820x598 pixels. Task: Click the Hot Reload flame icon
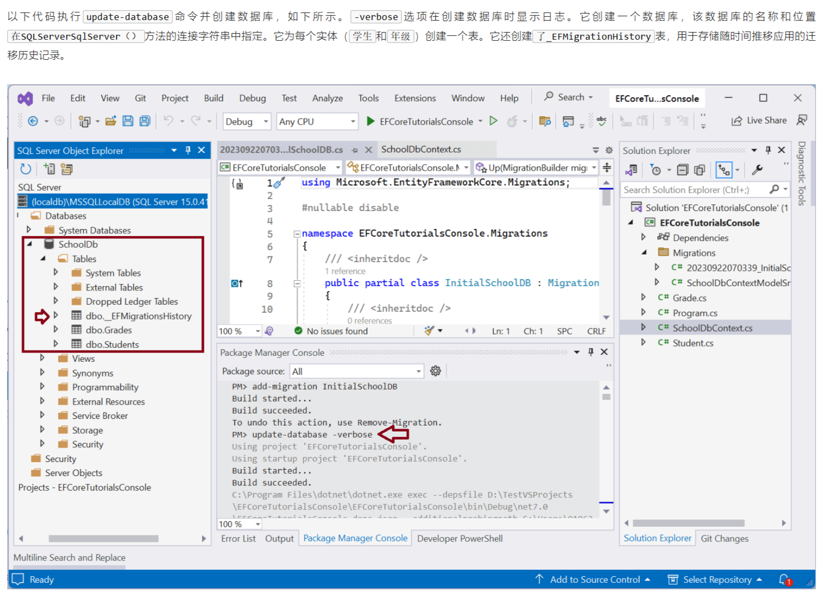click(512, 121)
